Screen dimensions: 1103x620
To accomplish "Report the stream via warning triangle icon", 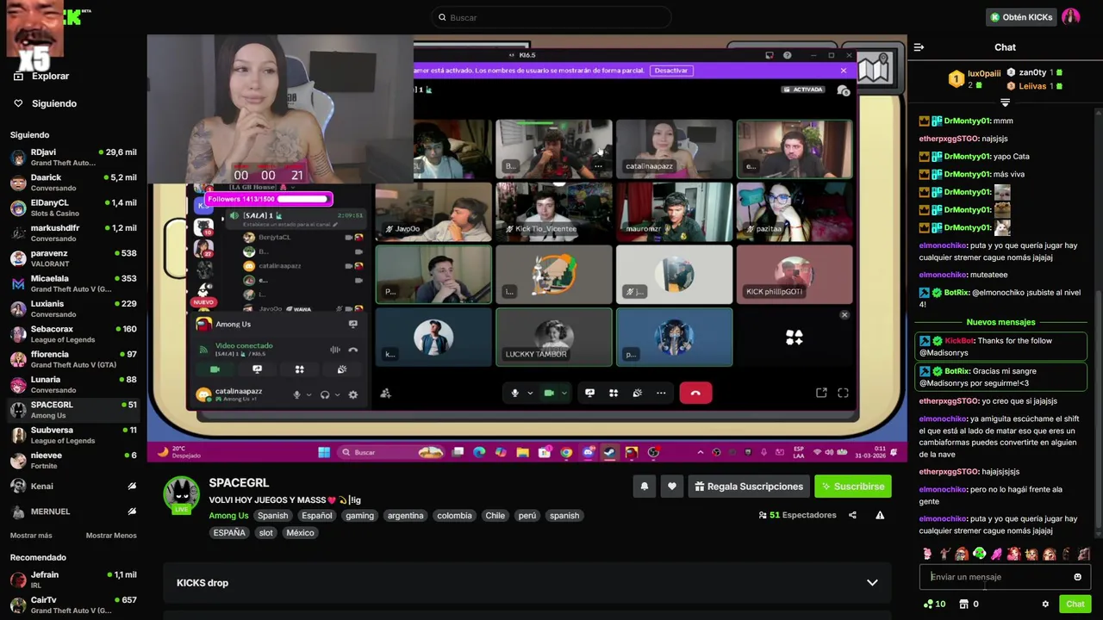I will [x=880, y=515].
